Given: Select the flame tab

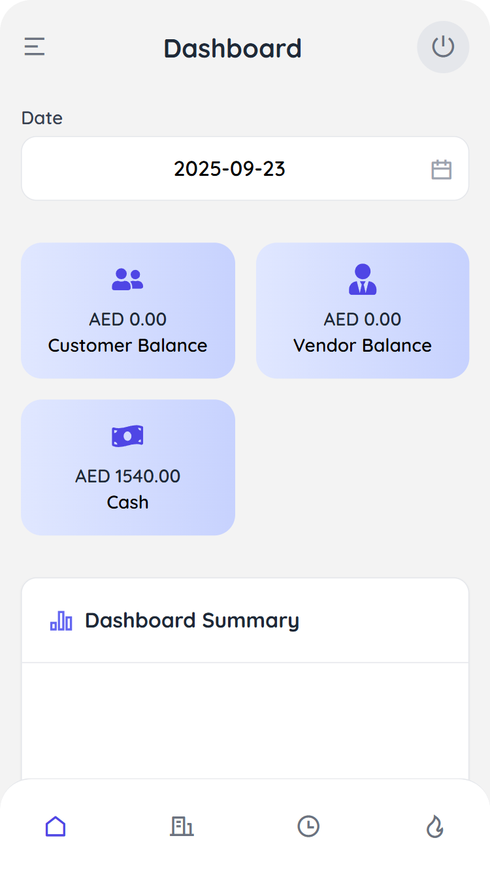Looking at the screenshot, I should pyautogui.click(x=434, y=826).
